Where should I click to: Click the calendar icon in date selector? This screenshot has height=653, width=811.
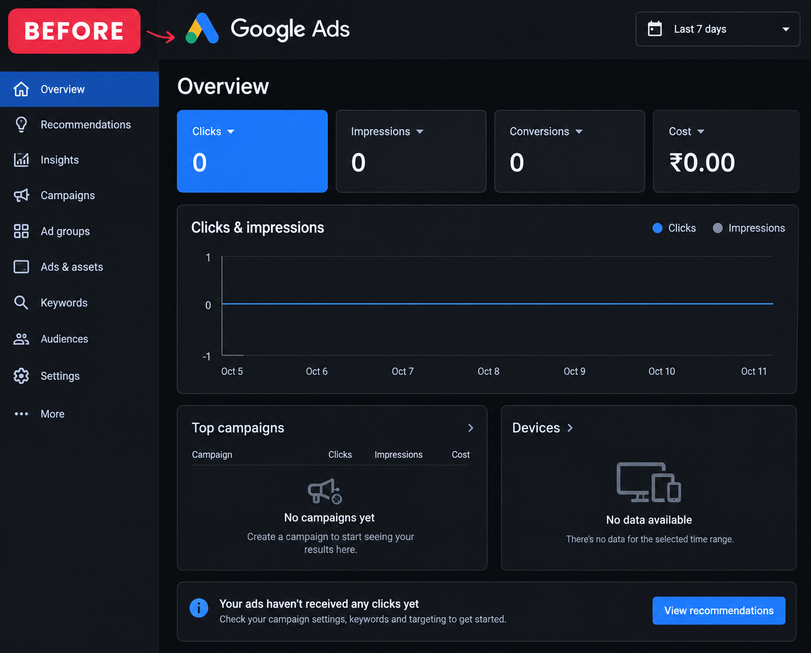click(655, 28)
